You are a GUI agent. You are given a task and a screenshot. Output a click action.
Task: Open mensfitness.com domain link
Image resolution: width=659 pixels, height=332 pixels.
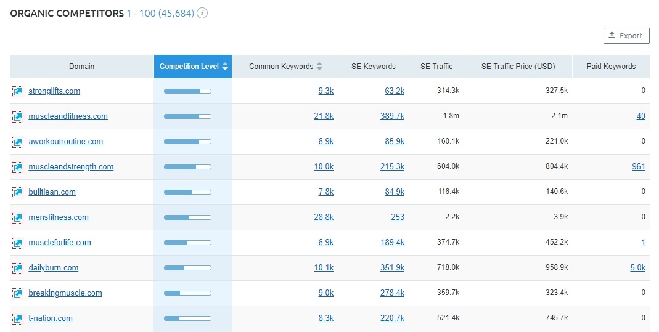[59, 217]
